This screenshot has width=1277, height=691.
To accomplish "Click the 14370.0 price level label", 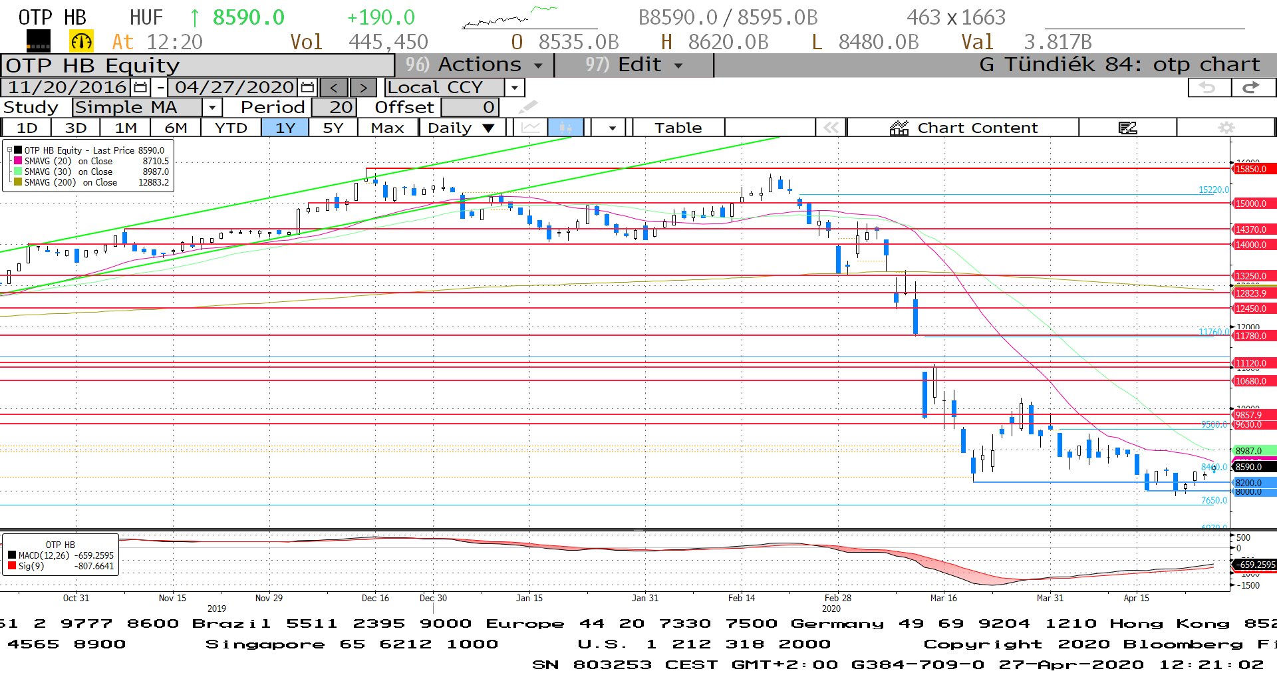I will [x=1254, y=229].
